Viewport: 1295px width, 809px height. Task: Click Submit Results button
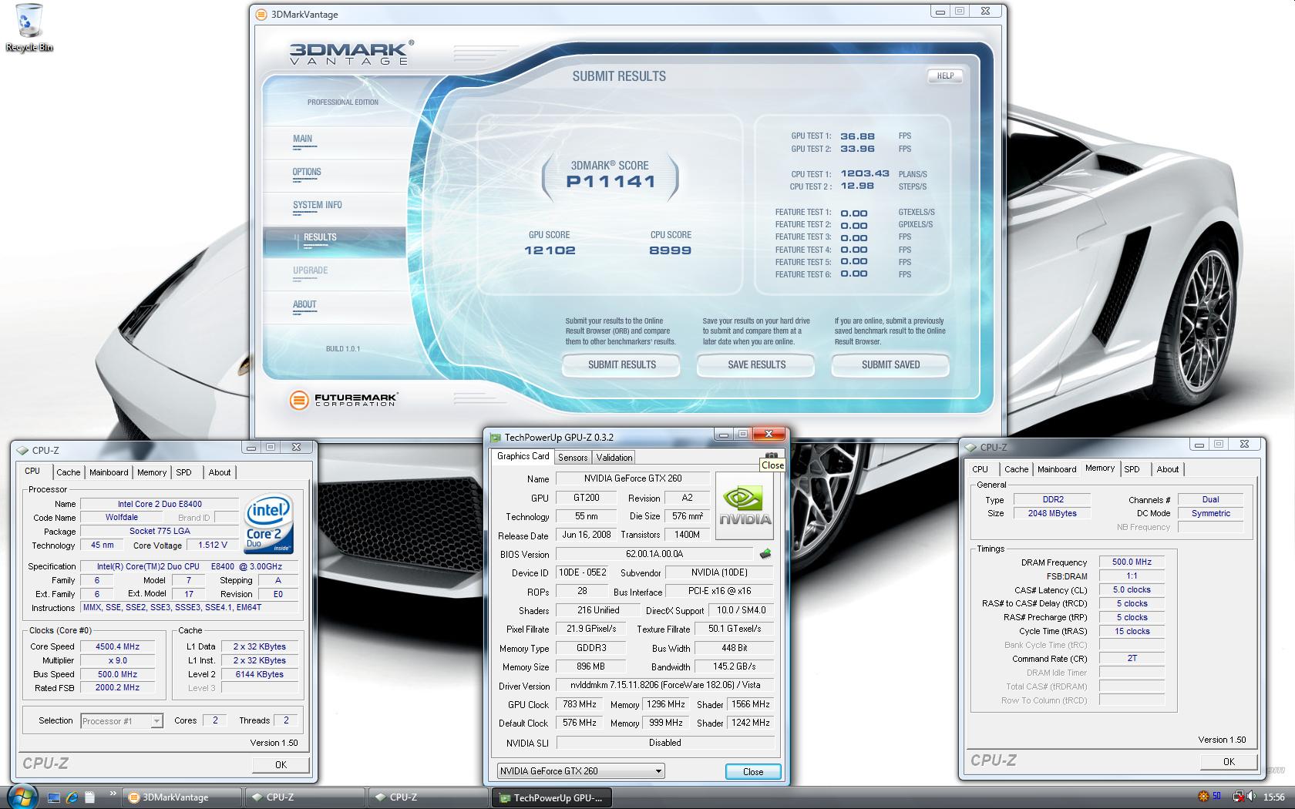point(621,365)
